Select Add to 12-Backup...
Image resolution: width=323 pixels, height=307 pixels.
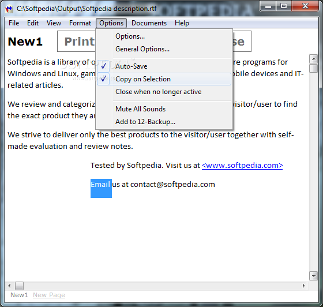[x=164, y=122]
